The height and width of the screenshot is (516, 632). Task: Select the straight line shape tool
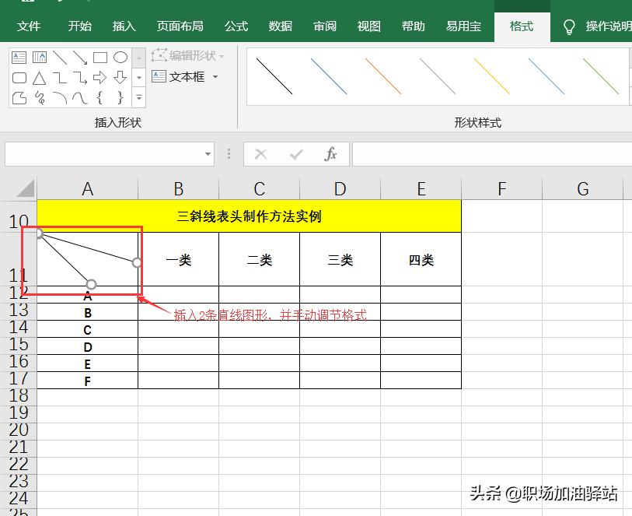point(59,57)
